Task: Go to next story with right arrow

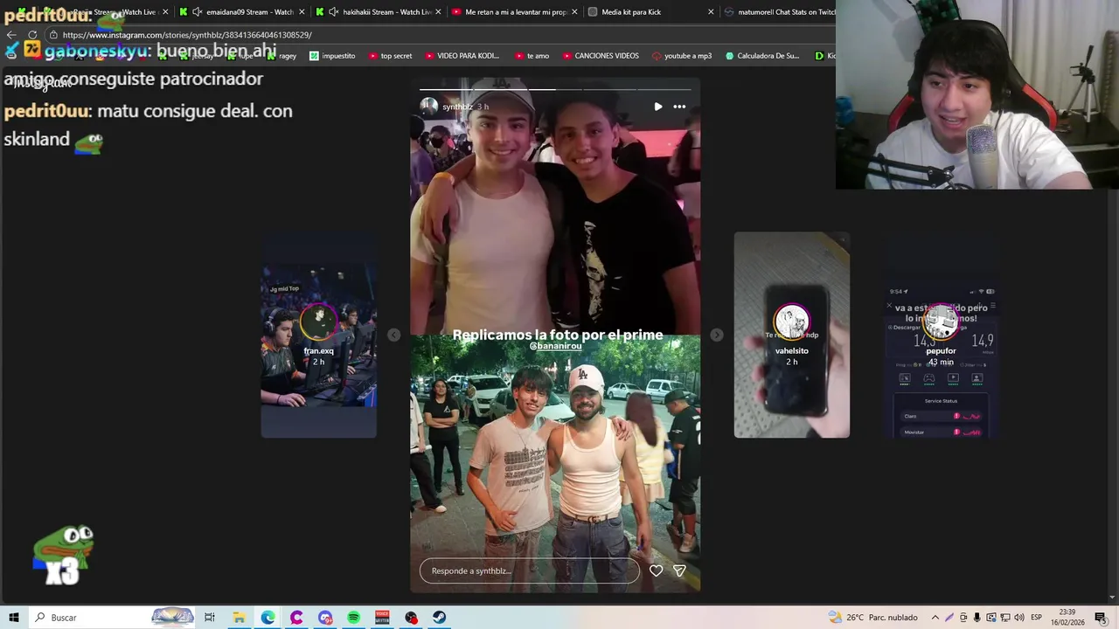Action: click(x=717, y=335)
